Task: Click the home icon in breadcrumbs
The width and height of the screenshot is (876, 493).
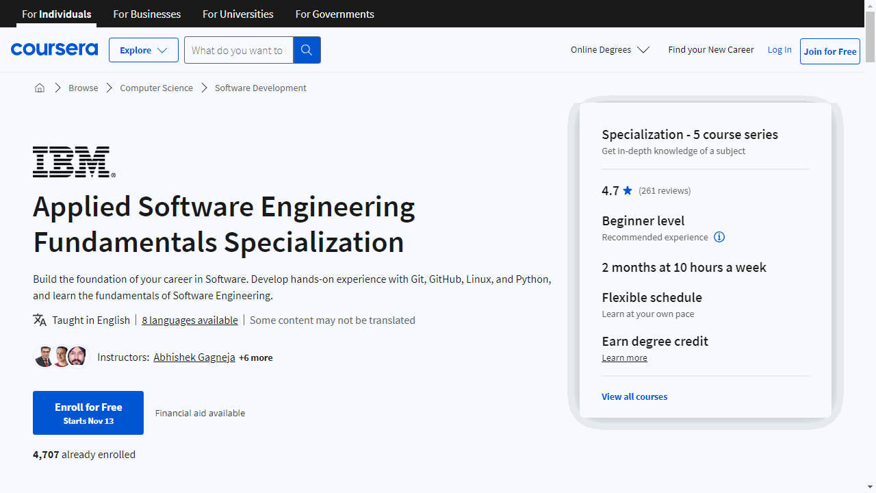Action: click(x=40, y=88)
